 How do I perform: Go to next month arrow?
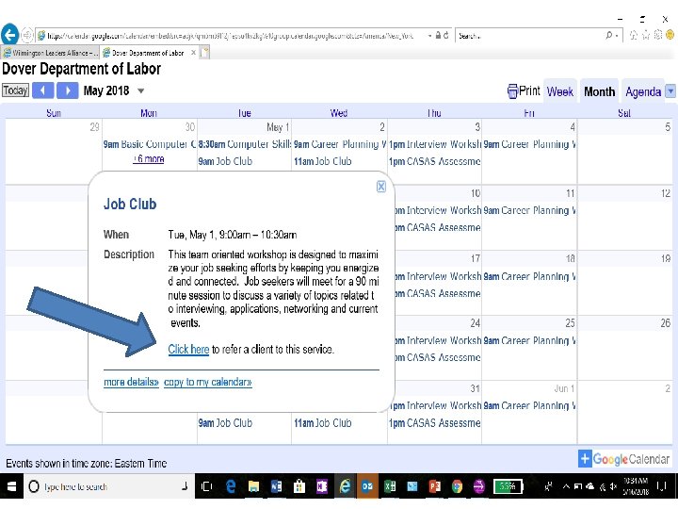(68, 90)
